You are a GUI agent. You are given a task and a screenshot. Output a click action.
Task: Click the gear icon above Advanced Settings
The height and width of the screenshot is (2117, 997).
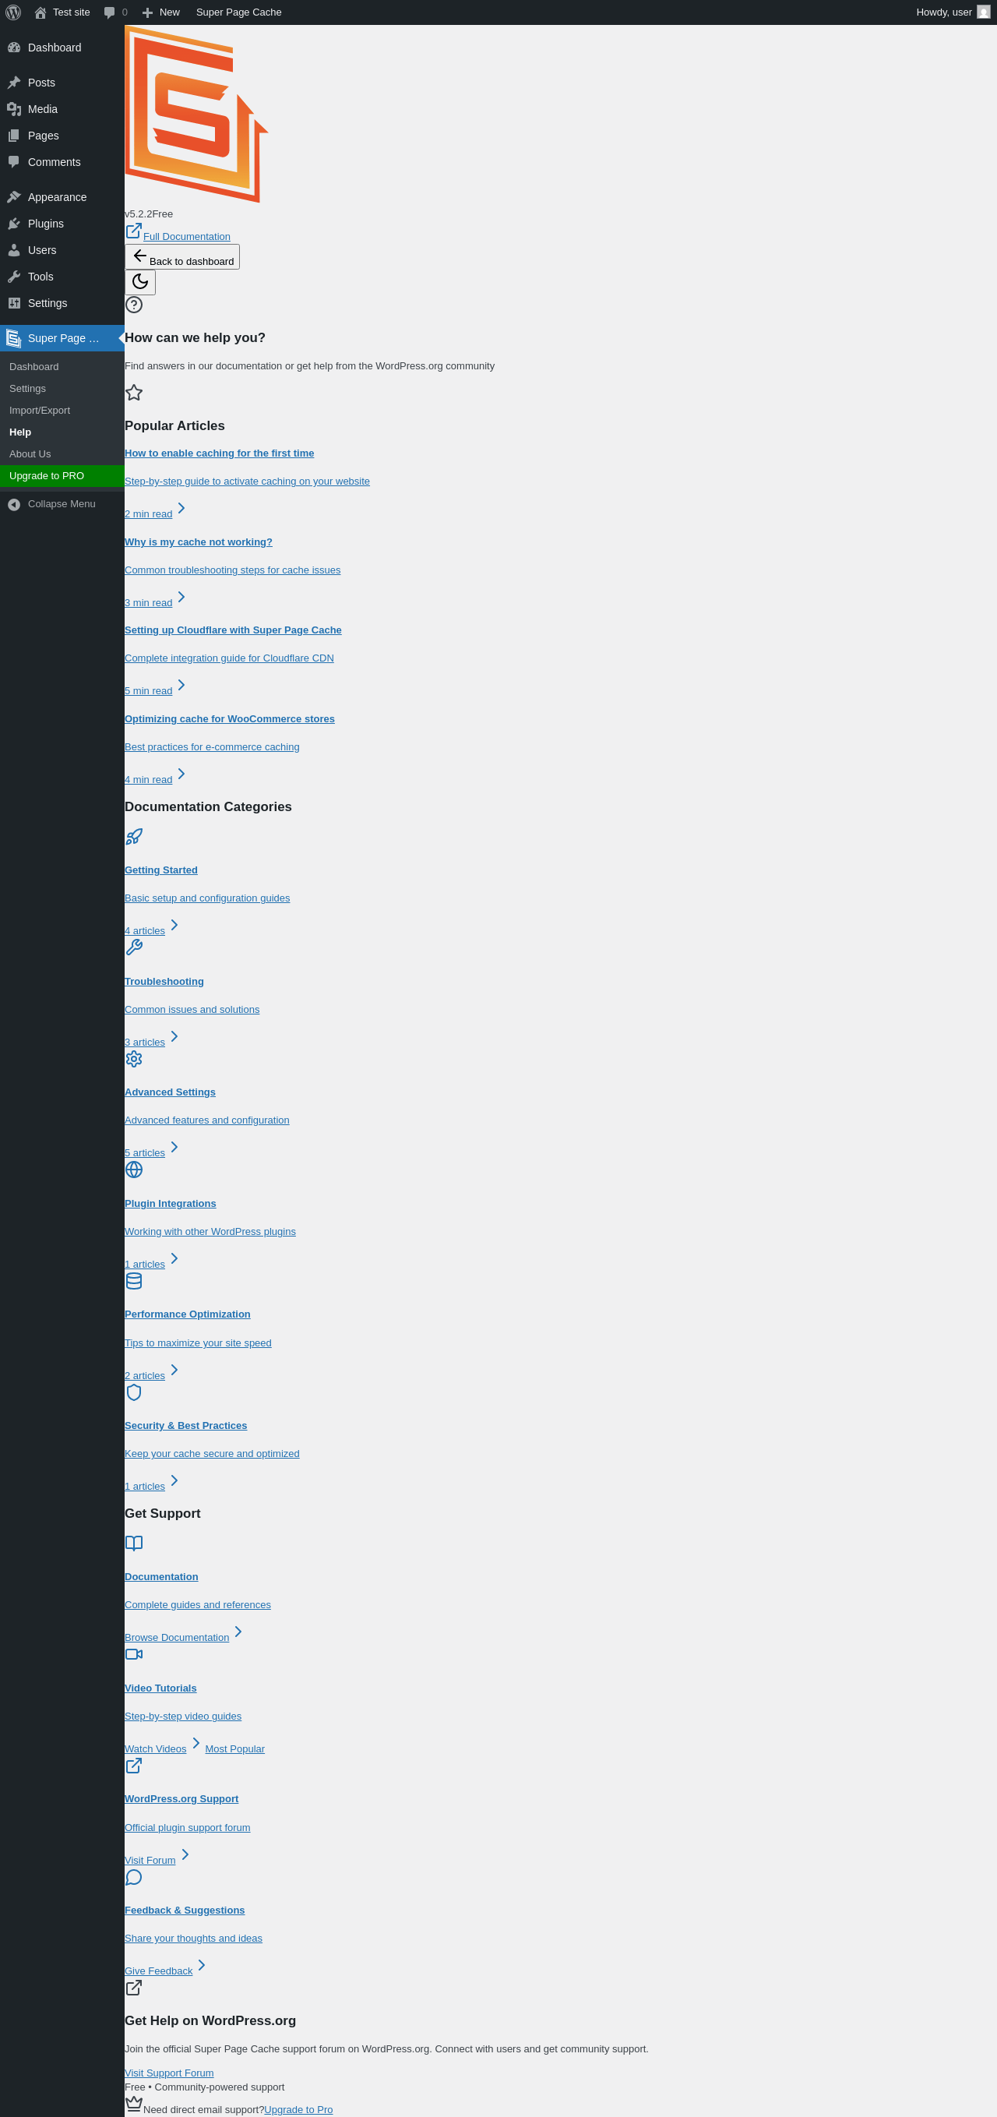coord(134,1058)
